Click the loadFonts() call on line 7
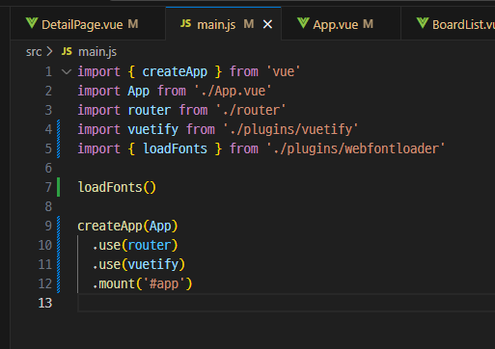Image resolution: width=495 pixels, height=349 pixels. (117, 187)
